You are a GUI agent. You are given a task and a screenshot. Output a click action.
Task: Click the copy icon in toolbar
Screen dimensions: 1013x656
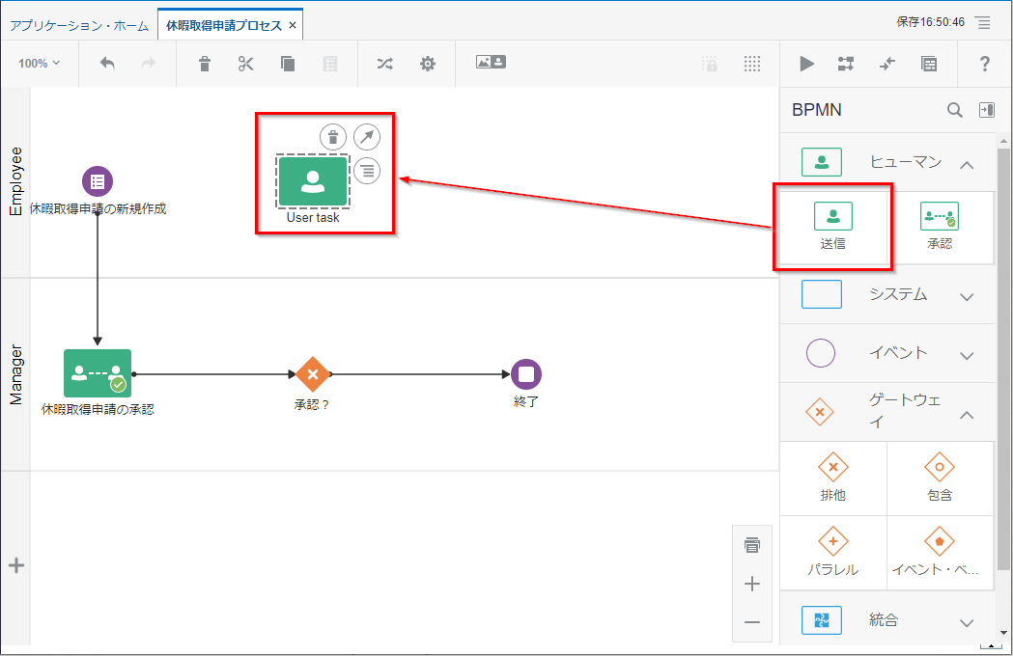[288, 64]
